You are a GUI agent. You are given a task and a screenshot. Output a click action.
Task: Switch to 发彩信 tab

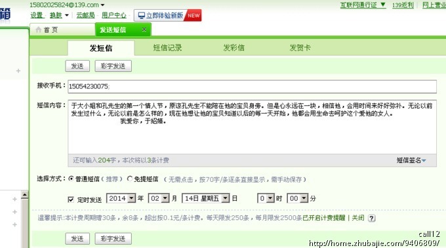point(233,48)
